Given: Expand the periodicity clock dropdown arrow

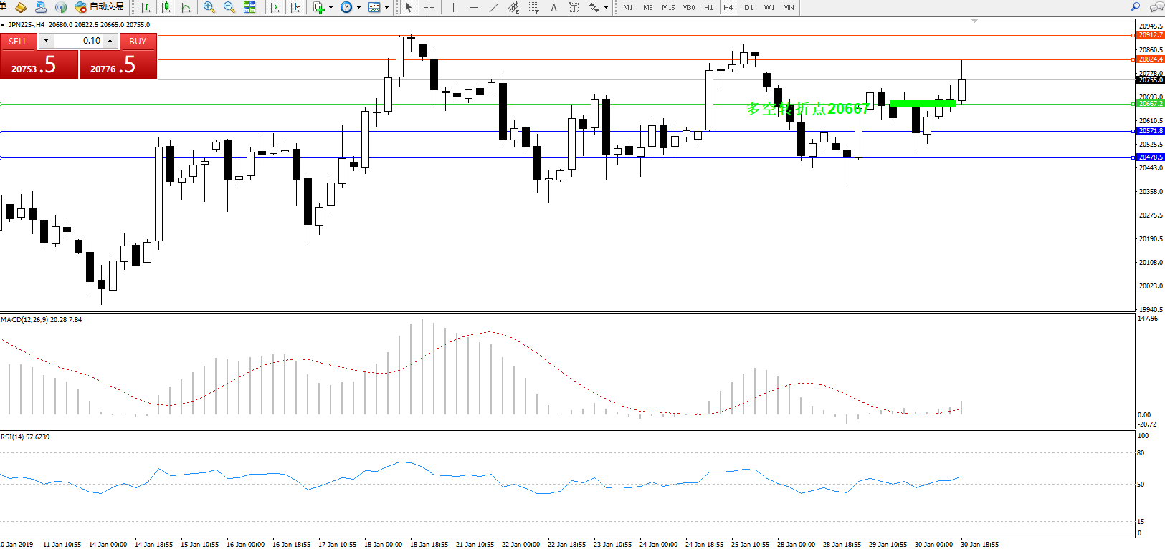Looking at the screenshot, I should click(358, 8).
